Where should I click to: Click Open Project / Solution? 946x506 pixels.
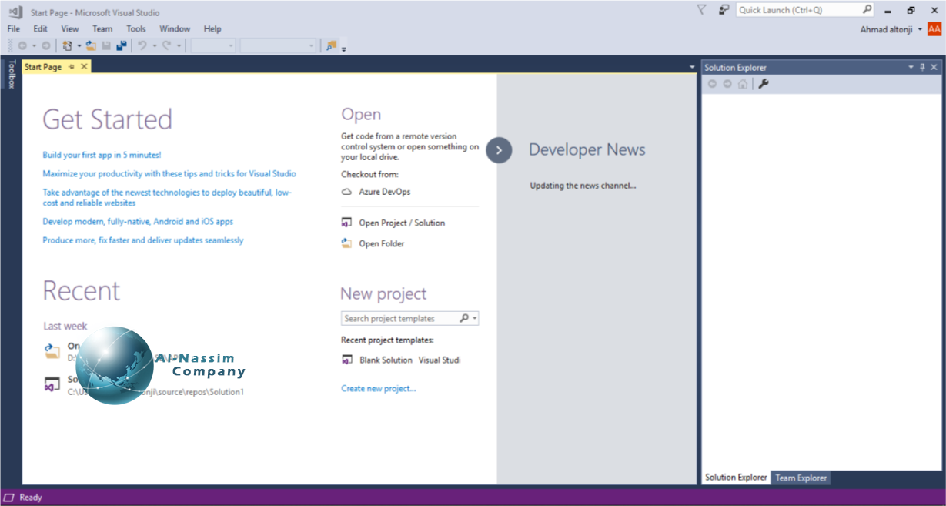[x=393, y=223]
